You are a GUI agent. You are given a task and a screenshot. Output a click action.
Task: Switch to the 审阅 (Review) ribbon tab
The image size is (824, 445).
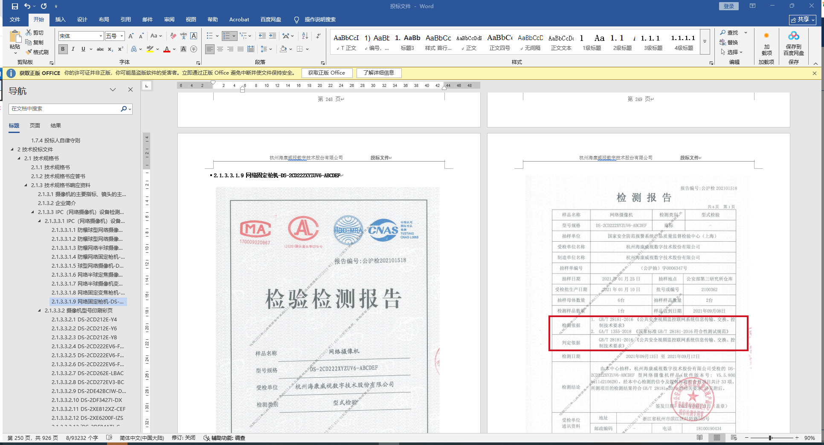click(169, 20)
